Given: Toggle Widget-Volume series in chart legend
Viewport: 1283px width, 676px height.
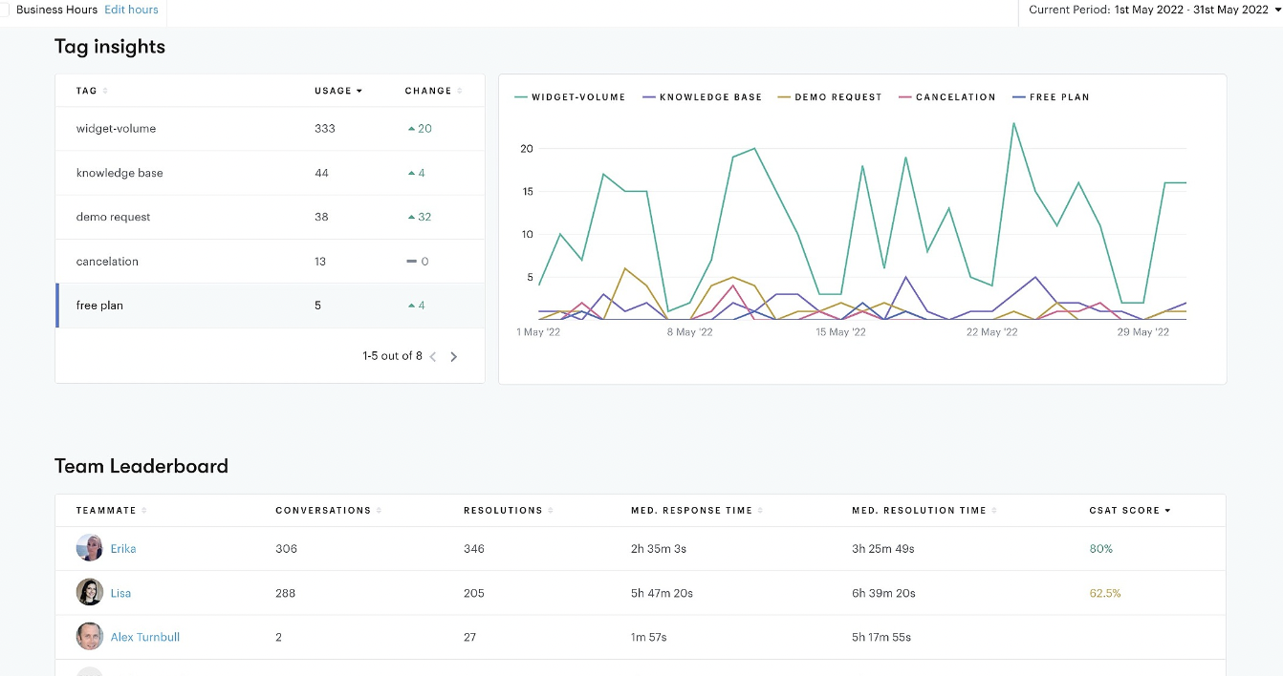Looking at the screenshot, I should [x=570, y=97].
